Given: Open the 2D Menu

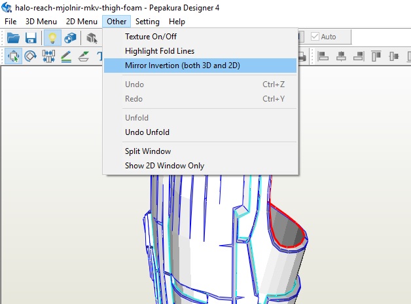Looking at the screenshot, I should click(82, 22).
